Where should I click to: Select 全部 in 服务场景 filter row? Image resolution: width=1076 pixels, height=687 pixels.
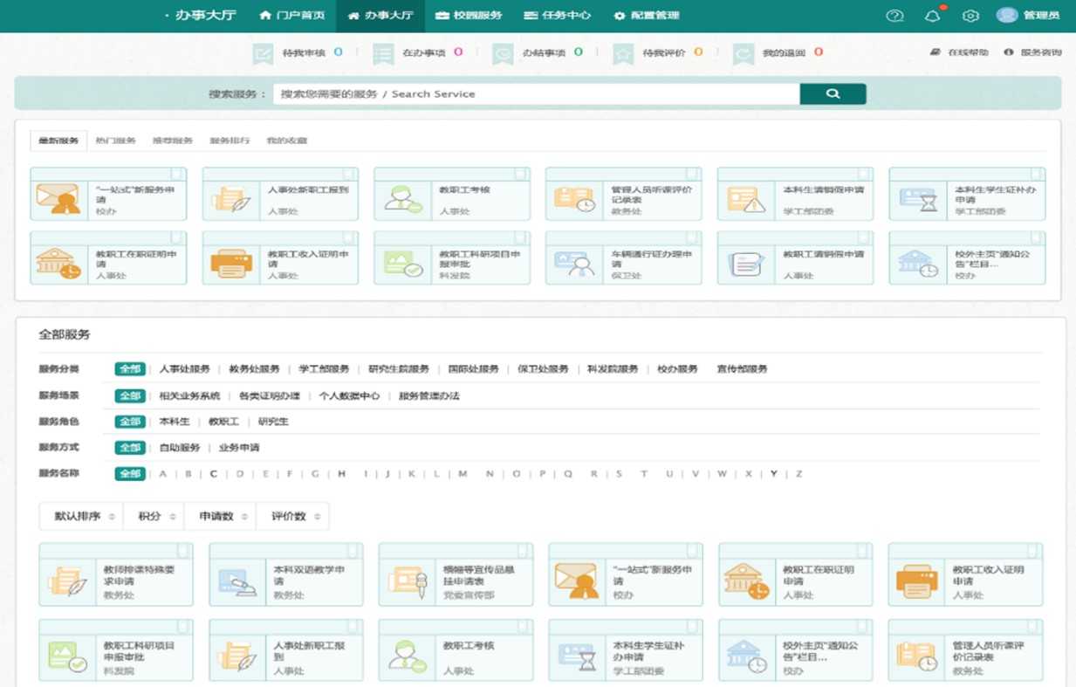[x=130, y=395]
